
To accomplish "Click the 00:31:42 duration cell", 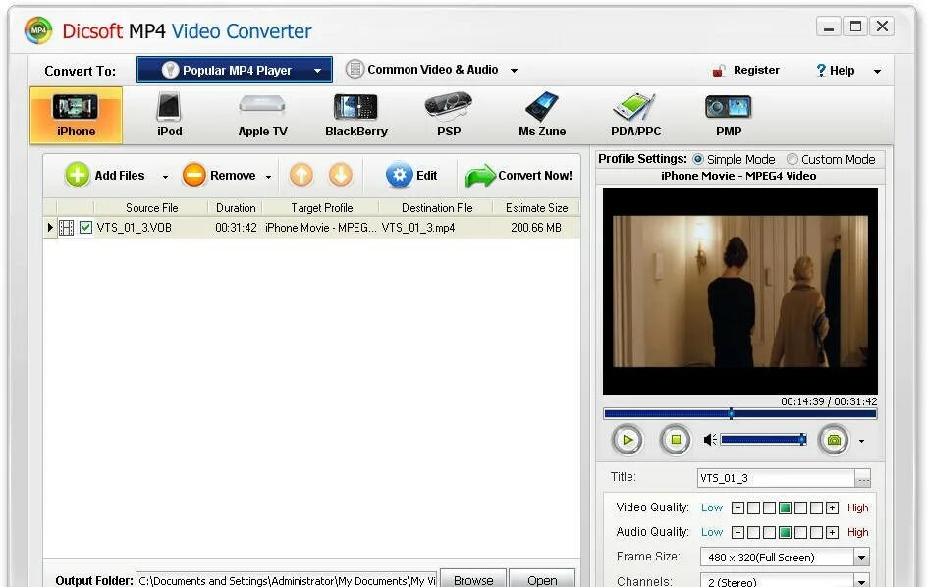I will point(236,227).
